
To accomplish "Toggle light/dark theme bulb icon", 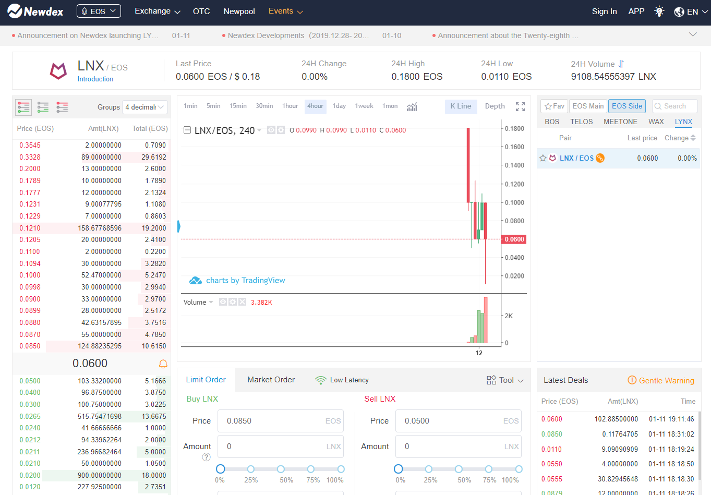I will point(659,11).
